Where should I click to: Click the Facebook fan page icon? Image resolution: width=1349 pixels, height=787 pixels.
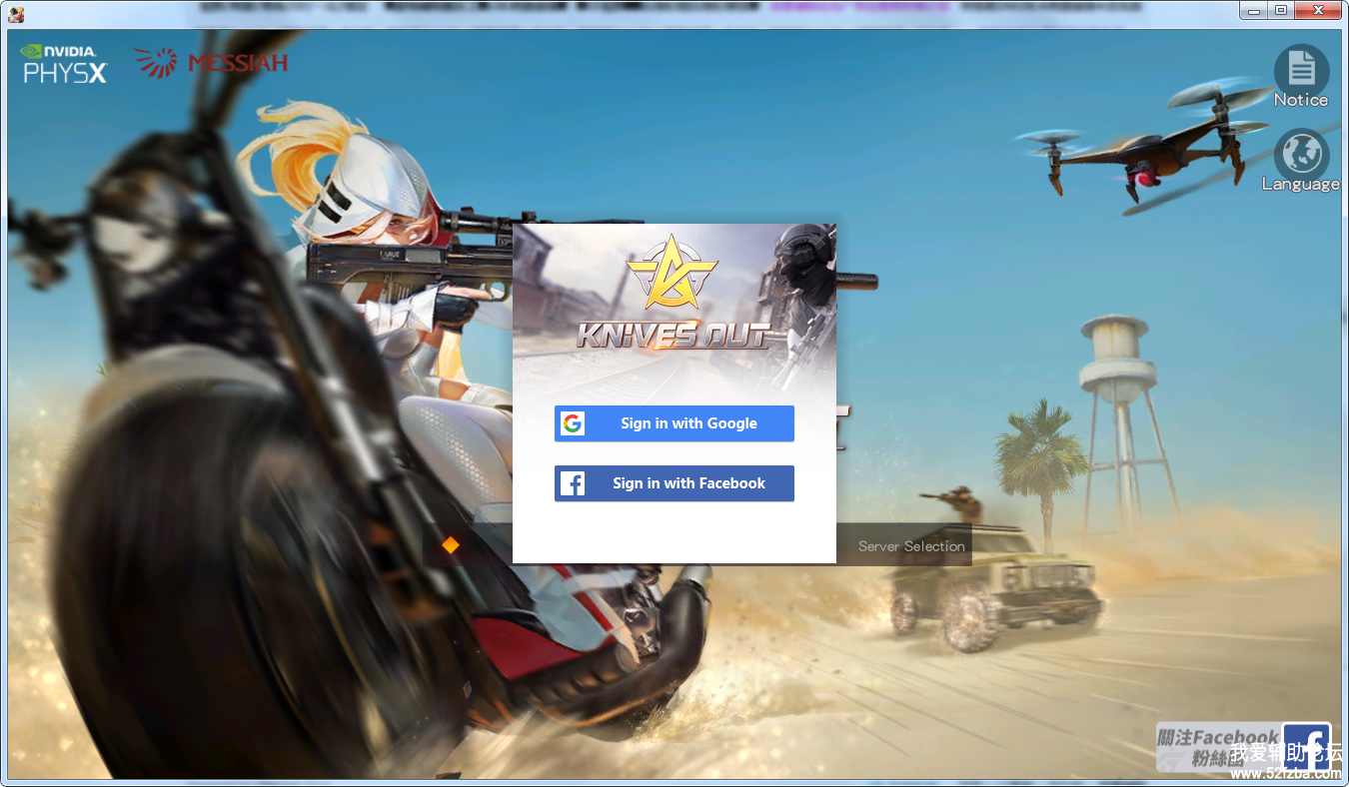(1306, 747)
